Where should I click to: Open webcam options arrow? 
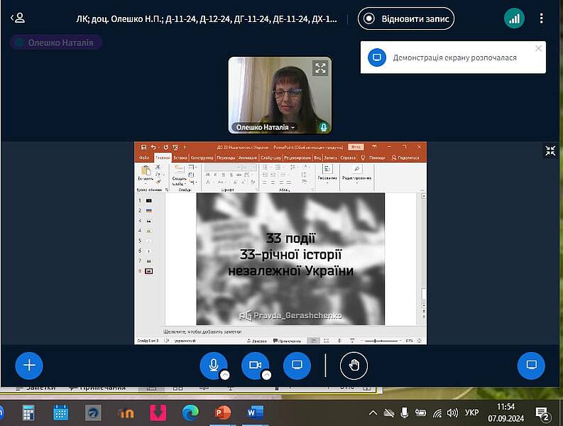266,376
